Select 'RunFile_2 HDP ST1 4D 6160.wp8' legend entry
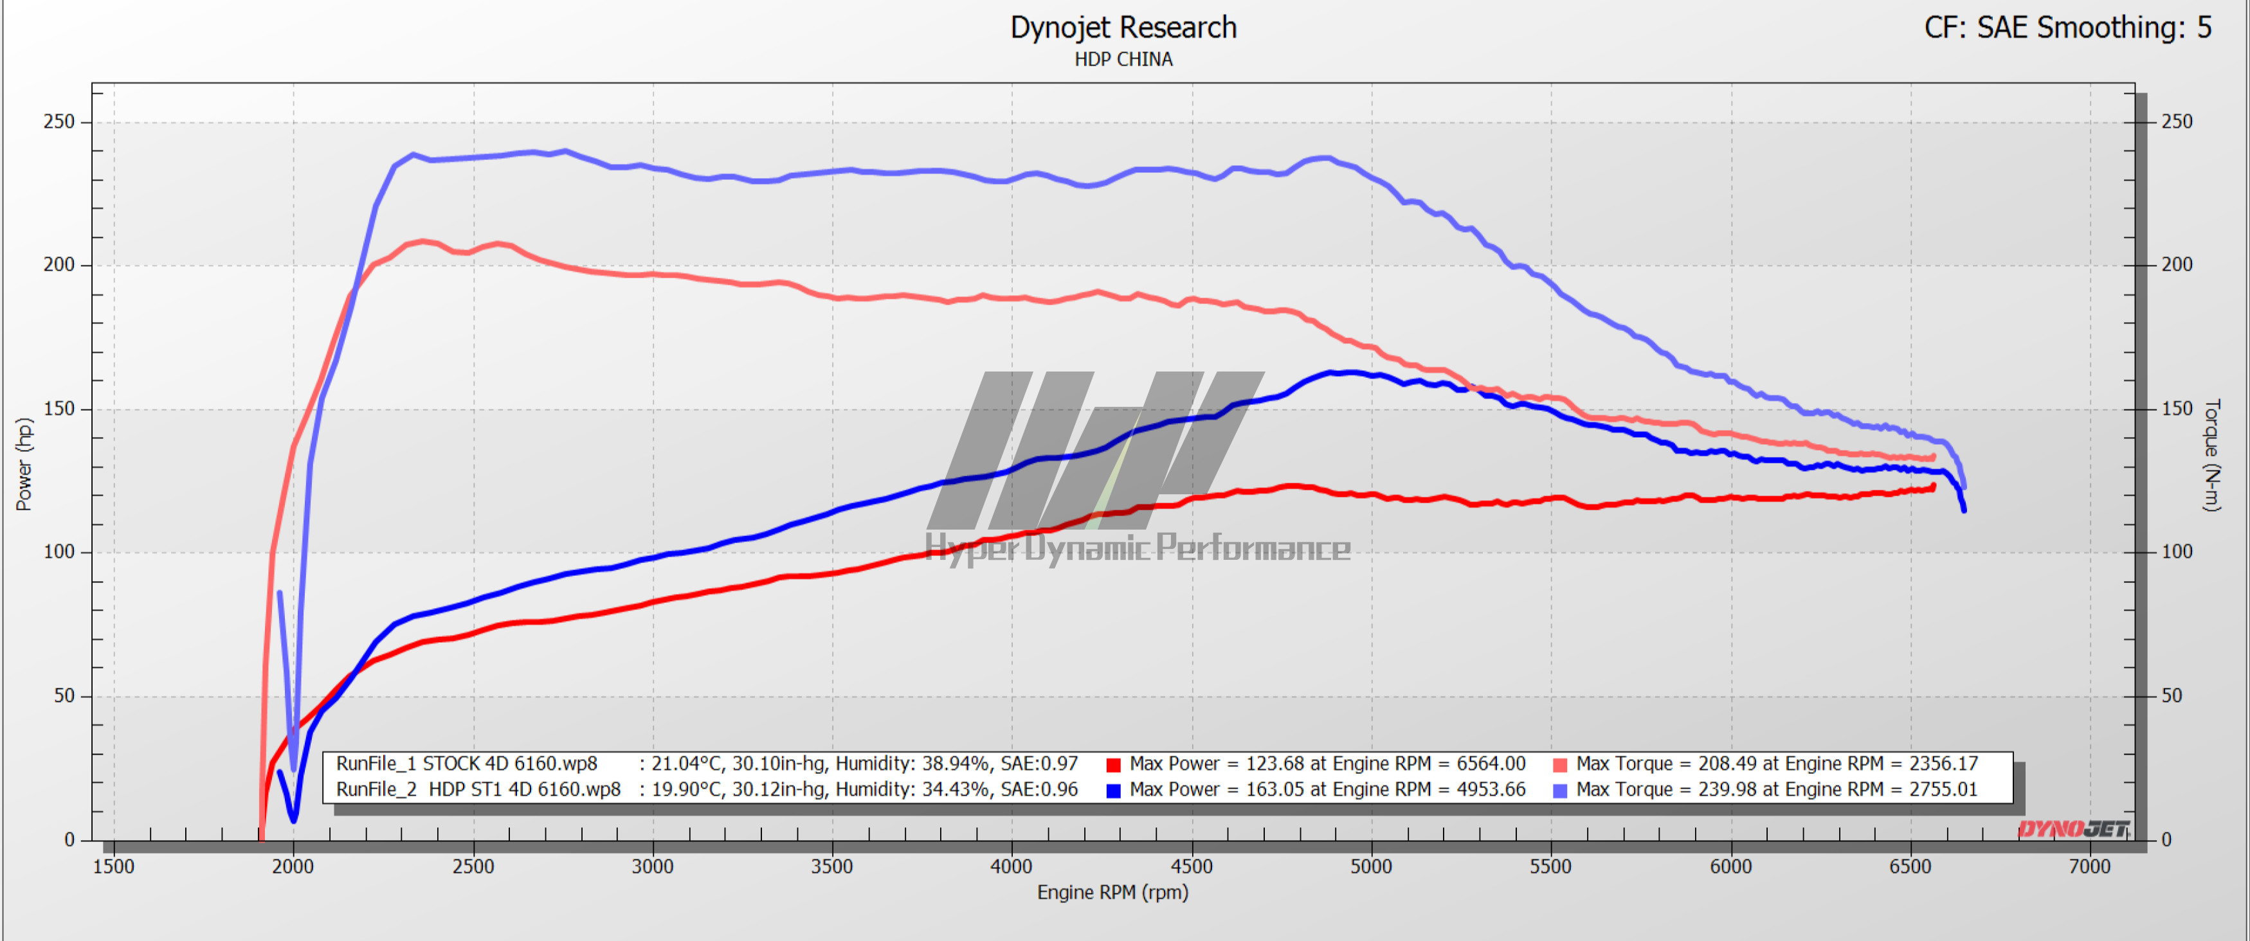This screenshot has width=2250, height=941. pyautogui.click(x=478, y=789)
